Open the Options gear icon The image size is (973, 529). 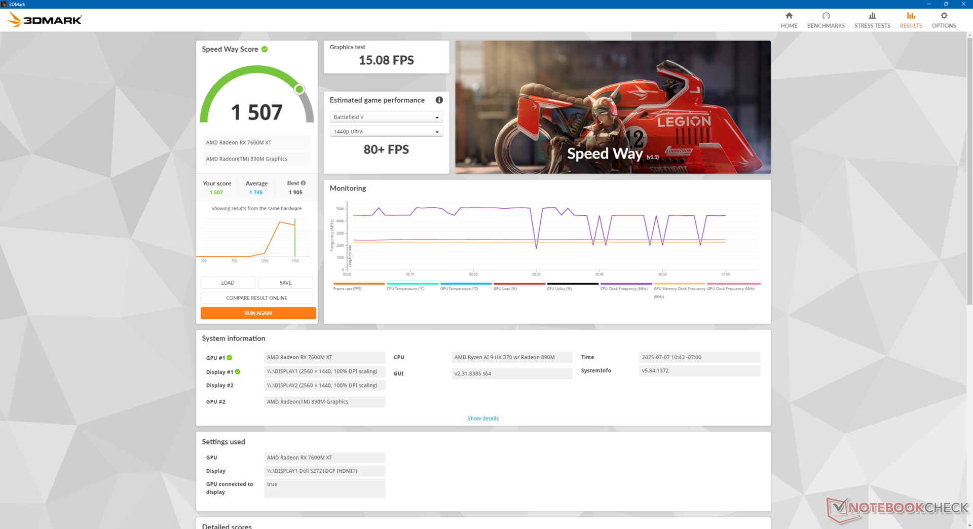944,16
